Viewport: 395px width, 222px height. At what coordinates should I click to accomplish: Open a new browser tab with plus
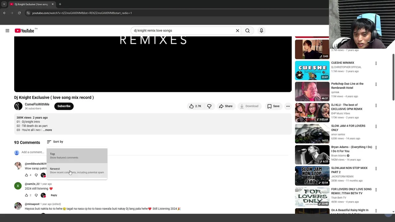[x=60, y=4]
